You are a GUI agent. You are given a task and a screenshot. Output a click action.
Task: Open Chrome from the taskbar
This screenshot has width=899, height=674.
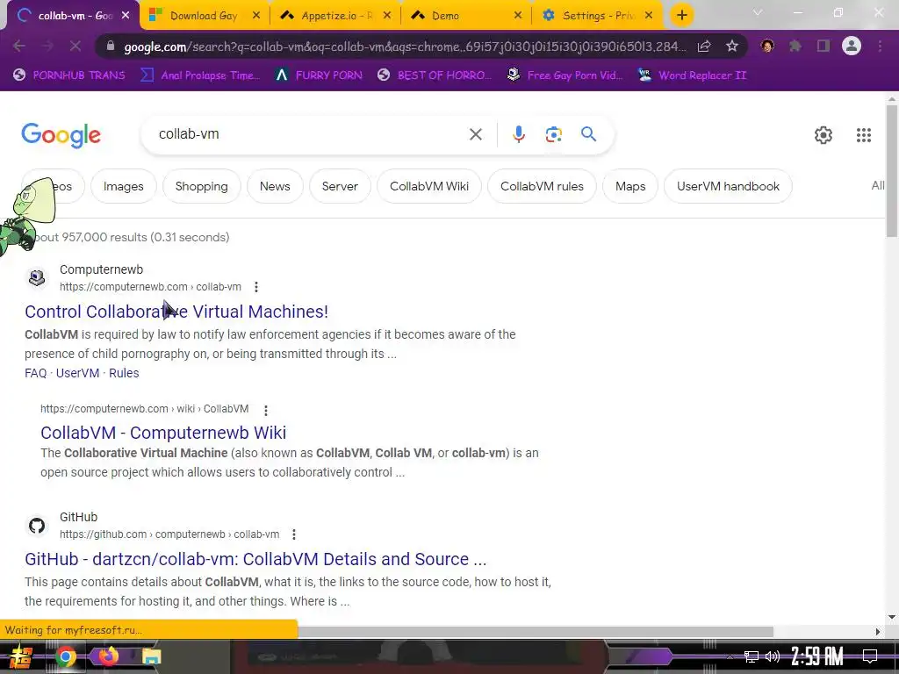(66, 656)
